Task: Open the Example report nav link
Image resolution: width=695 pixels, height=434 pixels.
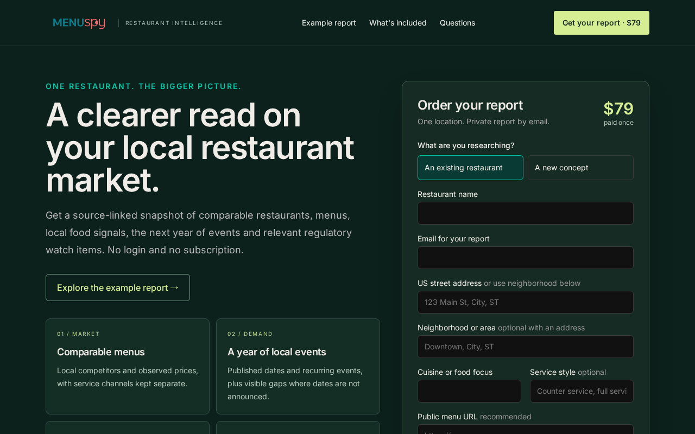Action: coord(329,23)
